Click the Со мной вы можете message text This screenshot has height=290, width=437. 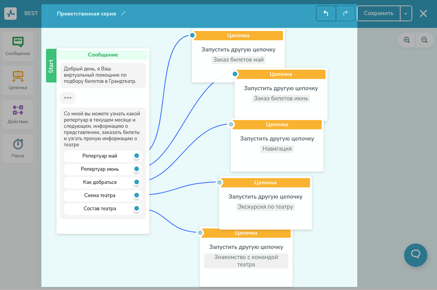pyautogui.click(x=102, y=129)
